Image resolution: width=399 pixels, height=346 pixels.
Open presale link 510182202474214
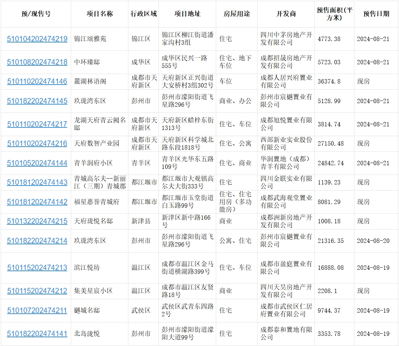coord(37,241)
